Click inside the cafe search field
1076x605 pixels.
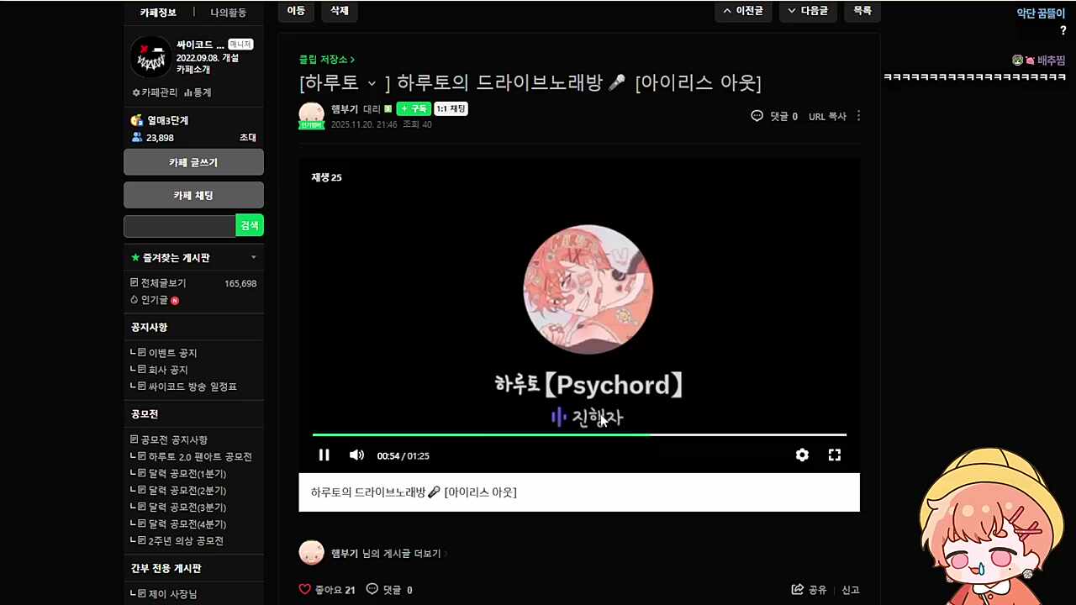179,225
